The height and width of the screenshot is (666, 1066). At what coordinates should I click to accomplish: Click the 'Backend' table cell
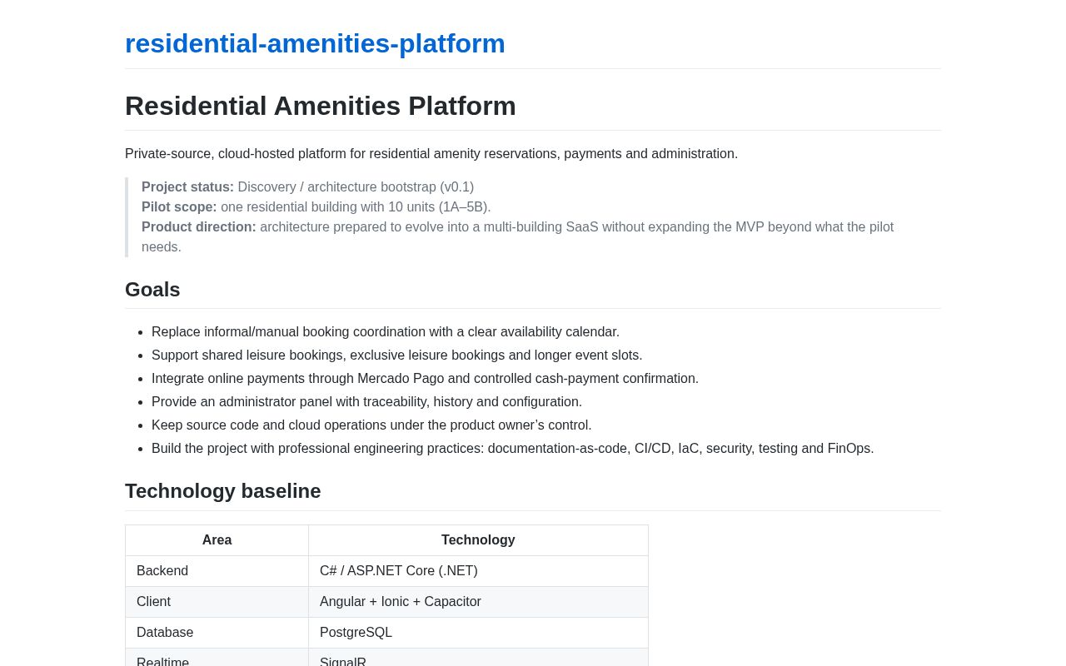[217, 571]
